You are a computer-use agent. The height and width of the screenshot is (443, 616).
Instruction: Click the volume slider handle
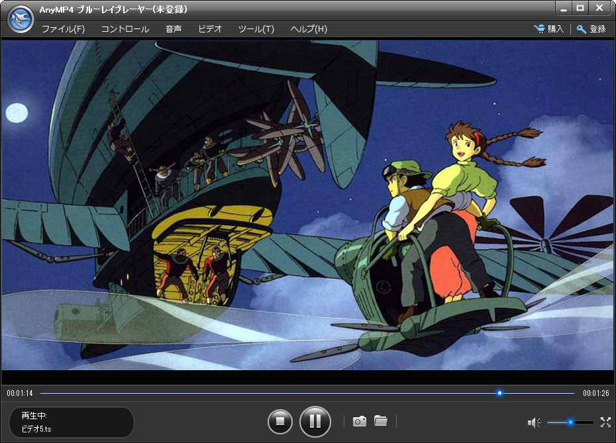(x=570, y=422)
